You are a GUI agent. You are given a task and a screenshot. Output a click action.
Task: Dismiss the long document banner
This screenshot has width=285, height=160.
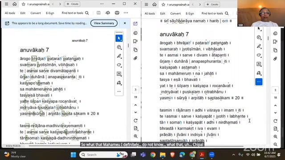point(125,23)
